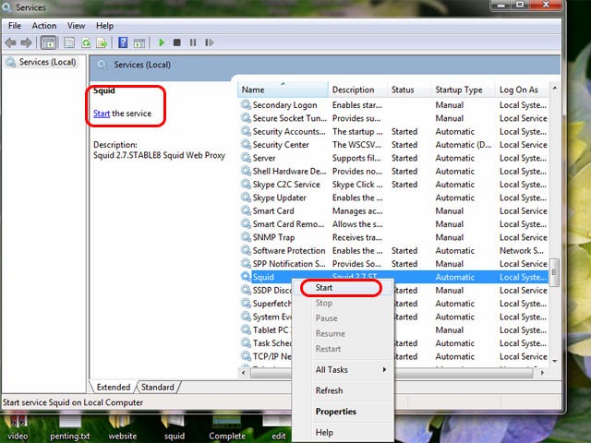Click the gear icon beside Secondary Logon

pos(246,104)
